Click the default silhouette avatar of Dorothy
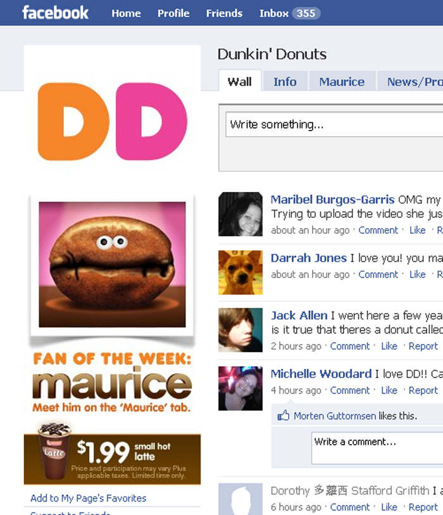The height and width of the screenshot is (515, 443). [240, 499]
